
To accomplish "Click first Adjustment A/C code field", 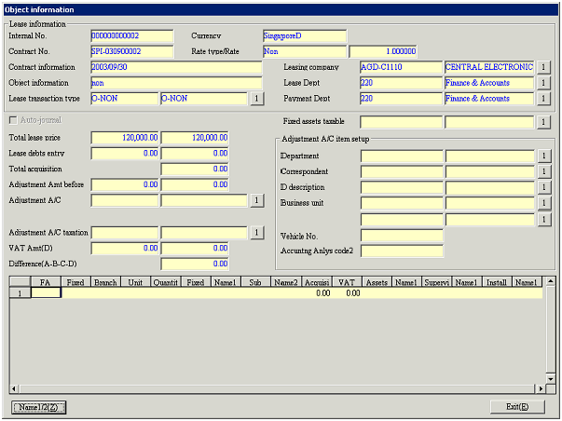I will point(124,200).
